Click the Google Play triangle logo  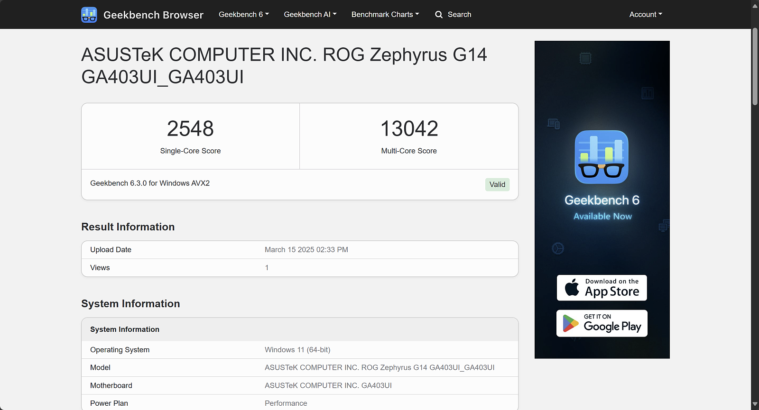tap(570, 323)
